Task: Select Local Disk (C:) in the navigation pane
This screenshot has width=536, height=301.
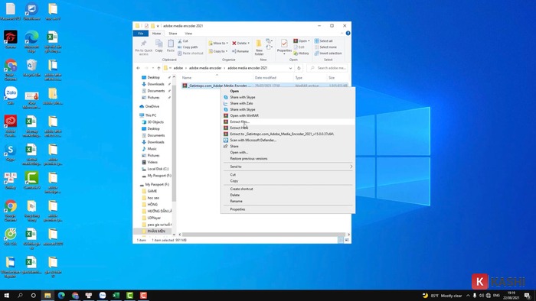Action: coord(155,169)
